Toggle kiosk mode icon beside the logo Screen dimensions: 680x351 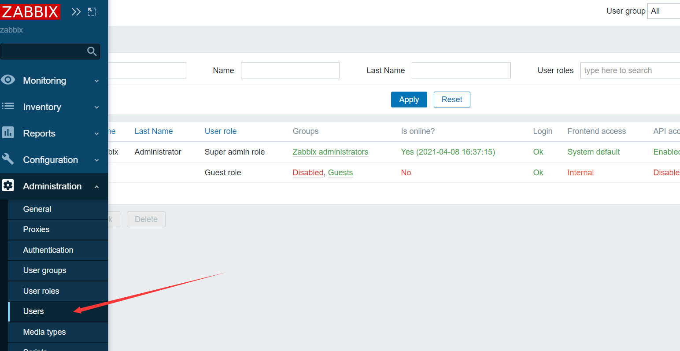[92, 12]
